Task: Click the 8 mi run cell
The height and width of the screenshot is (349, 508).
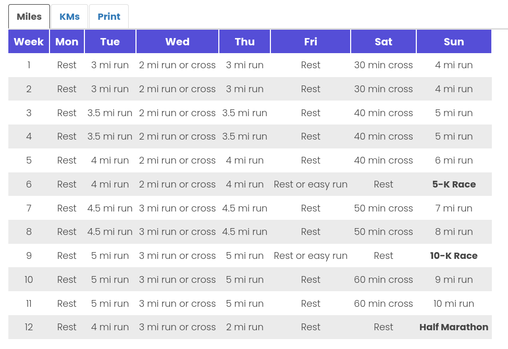Action: (x=454, y=232)
